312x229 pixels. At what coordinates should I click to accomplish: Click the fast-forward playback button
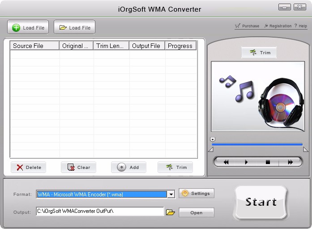pyautogui.click(x=290, y=162)
